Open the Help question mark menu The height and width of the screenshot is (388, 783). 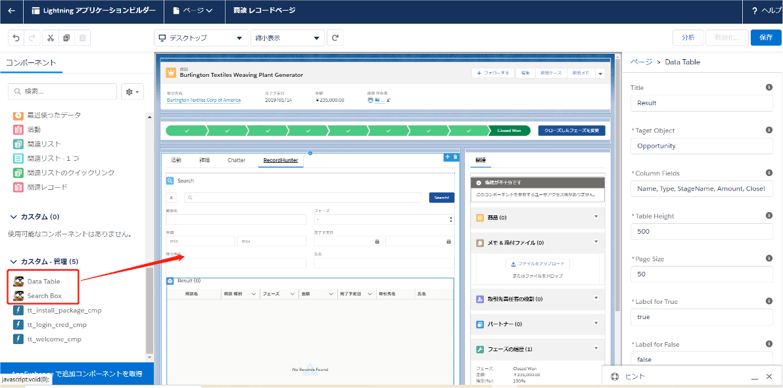coord(767,11)
